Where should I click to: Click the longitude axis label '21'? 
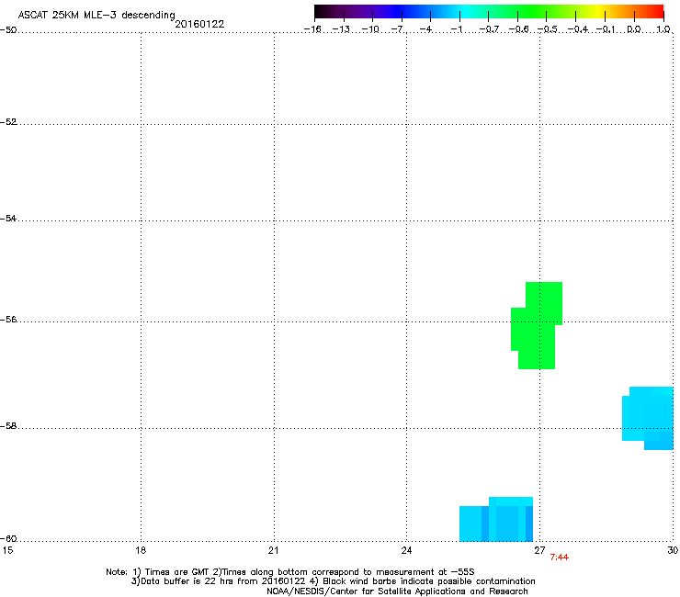point(273,550)
